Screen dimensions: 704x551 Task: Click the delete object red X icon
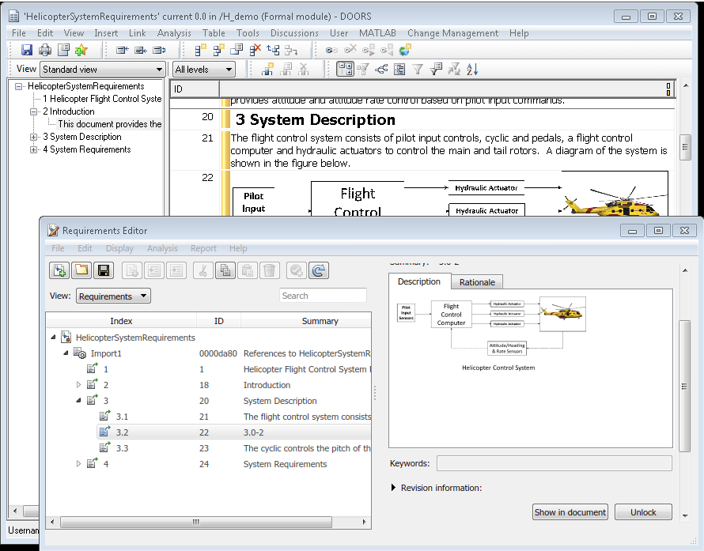(x=255, y=50)
